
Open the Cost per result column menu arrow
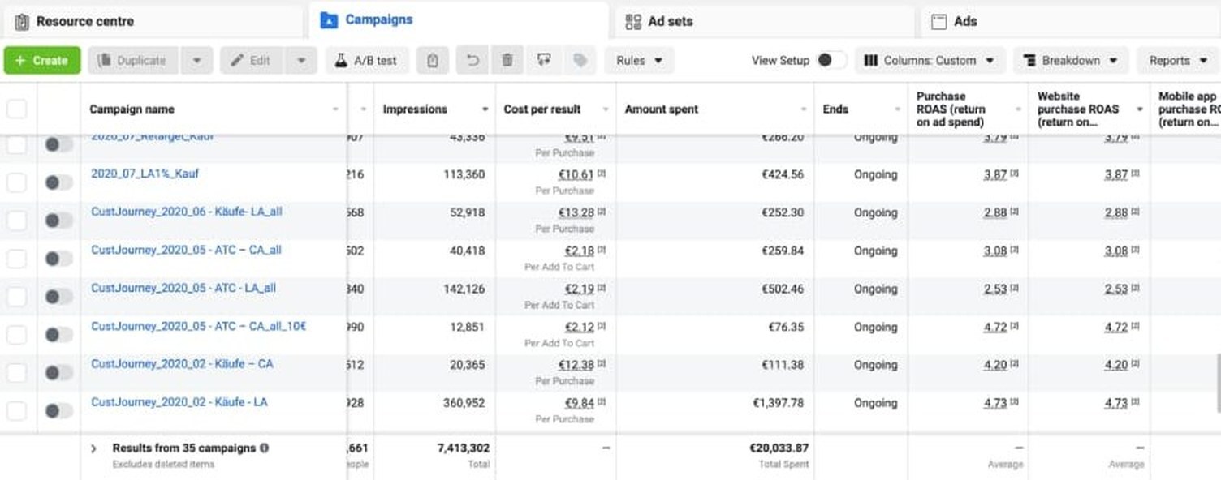coord(605,109)
